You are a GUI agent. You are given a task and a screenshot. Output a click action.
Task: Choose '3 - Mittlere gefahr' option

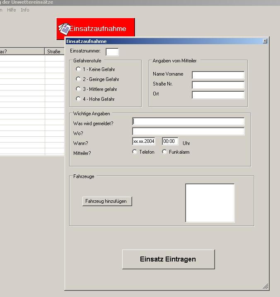pos(78,89)
